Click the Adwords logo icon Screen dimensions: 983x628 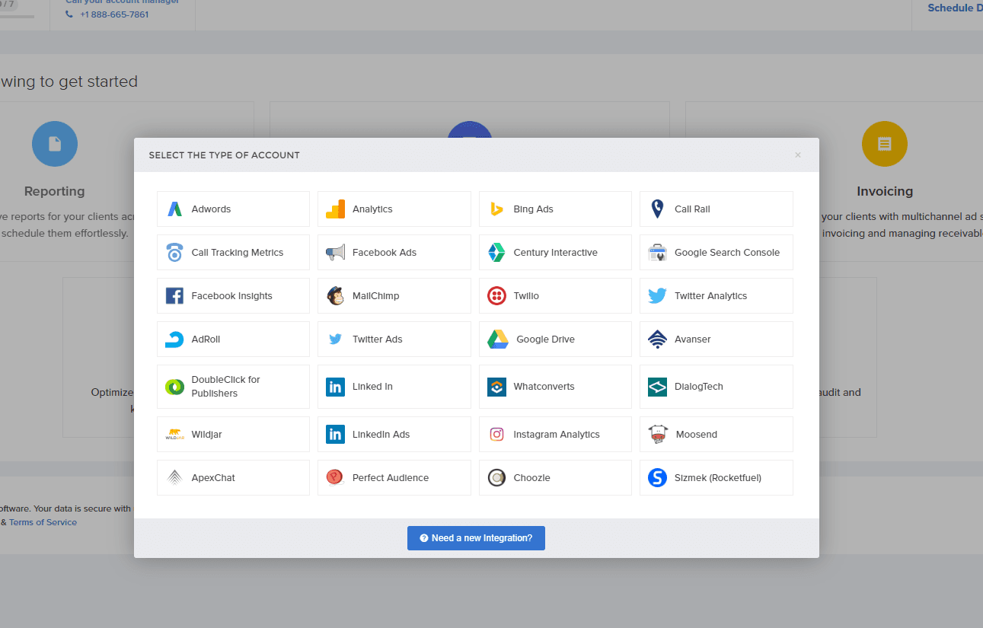[174, 209]
